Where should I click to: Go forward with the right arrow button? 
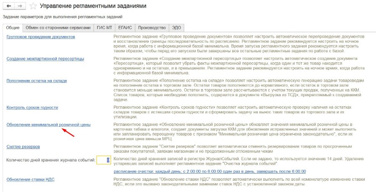[x=20, y=6]
